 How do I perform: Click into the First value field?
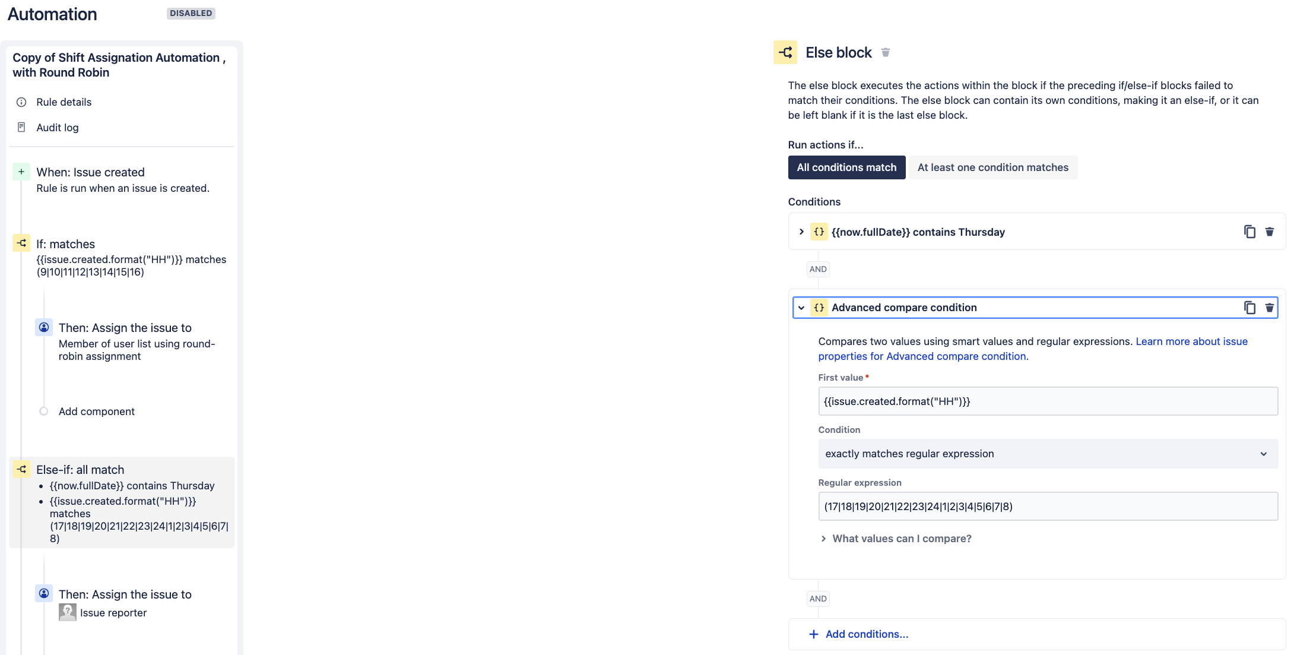1048,401
